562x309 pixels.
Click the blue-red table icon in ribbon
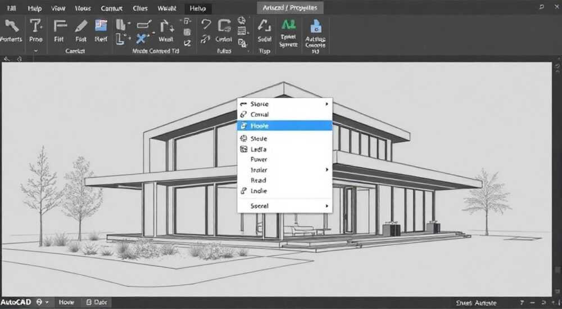[101, 26]
